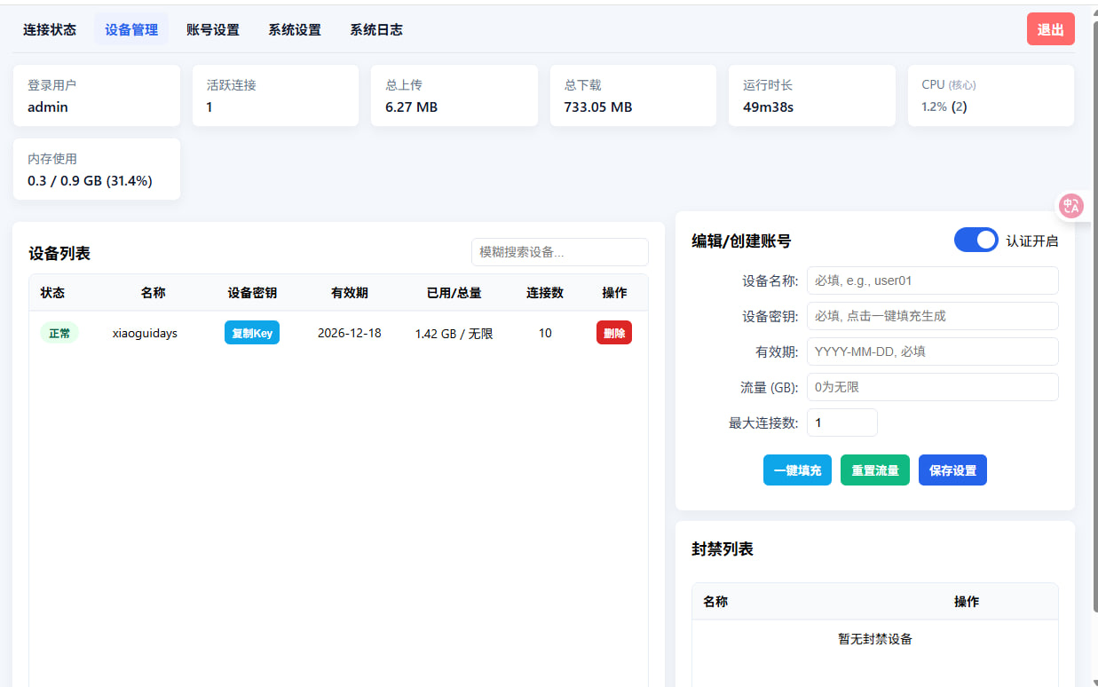
Task: Save with the 保存设置 button
Action: [952, 470]
